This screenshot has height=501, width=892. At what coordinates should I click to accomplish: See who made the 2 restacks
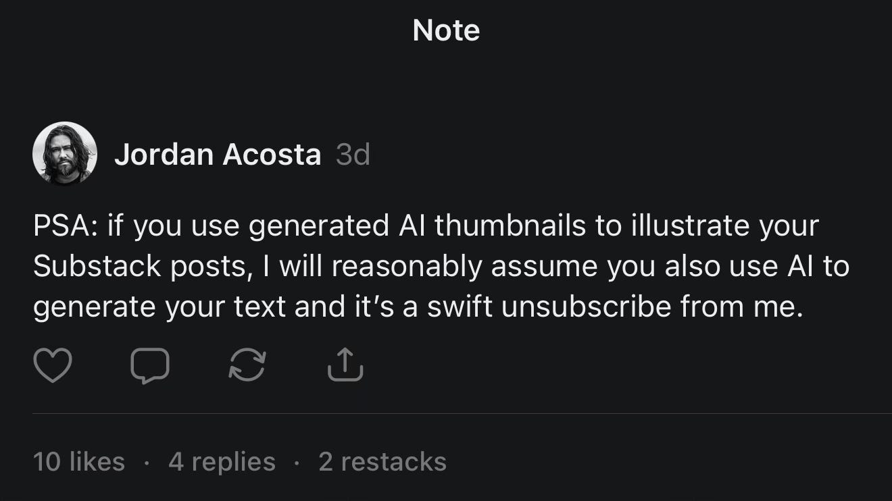click(x=382, y=461)
